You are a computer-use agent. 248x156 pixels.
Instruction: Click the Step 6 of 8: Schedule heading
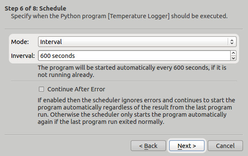(x=36, y=8)
